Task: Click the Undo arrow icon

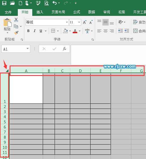Action: click(55, 3)
